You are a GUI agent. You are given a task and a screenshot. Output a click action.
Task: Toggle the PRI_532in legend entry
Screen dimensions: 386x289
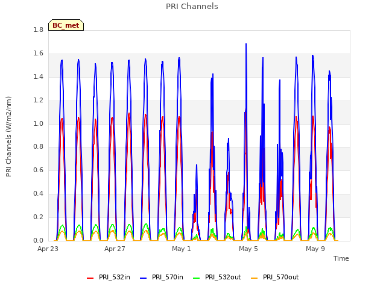click(109, 278)
